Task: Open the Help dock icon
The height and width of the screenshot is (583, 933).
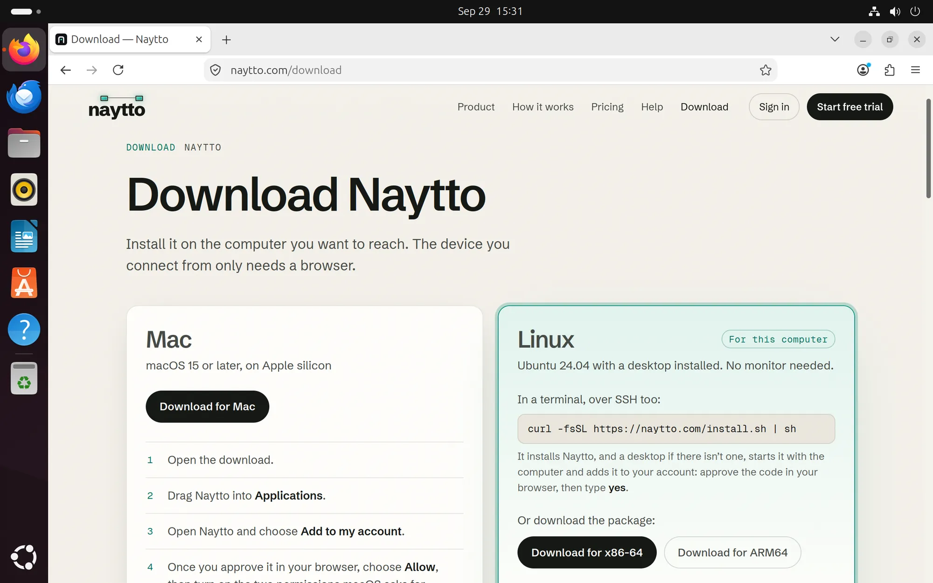Action: click(x=24, y=330)
